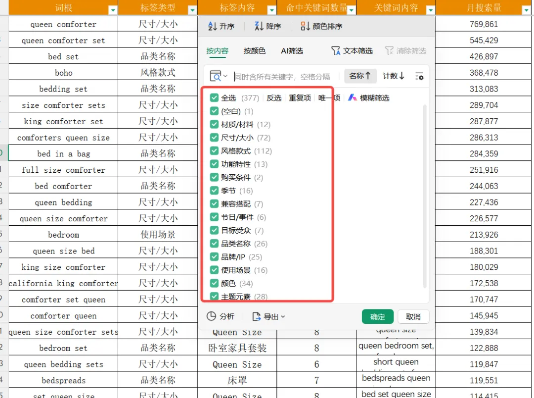Switch to the AI筛选 tab
534x398 pixels.
[x=292, y=51]
